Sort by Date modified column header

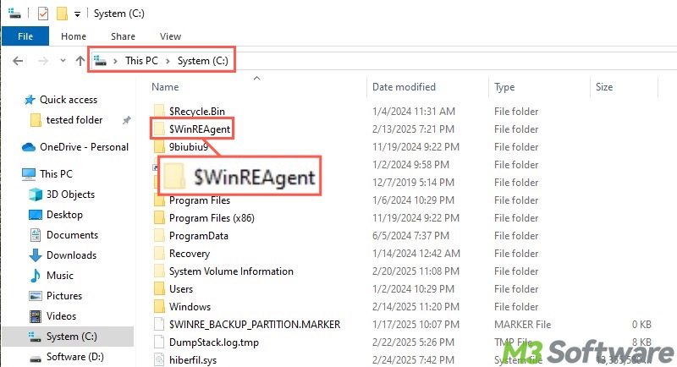coord(404,87)
